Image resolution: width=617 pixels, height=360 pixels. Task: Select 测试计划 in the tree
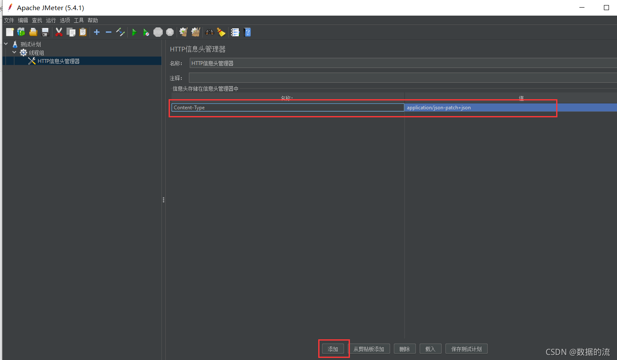(x=31, y=44)
